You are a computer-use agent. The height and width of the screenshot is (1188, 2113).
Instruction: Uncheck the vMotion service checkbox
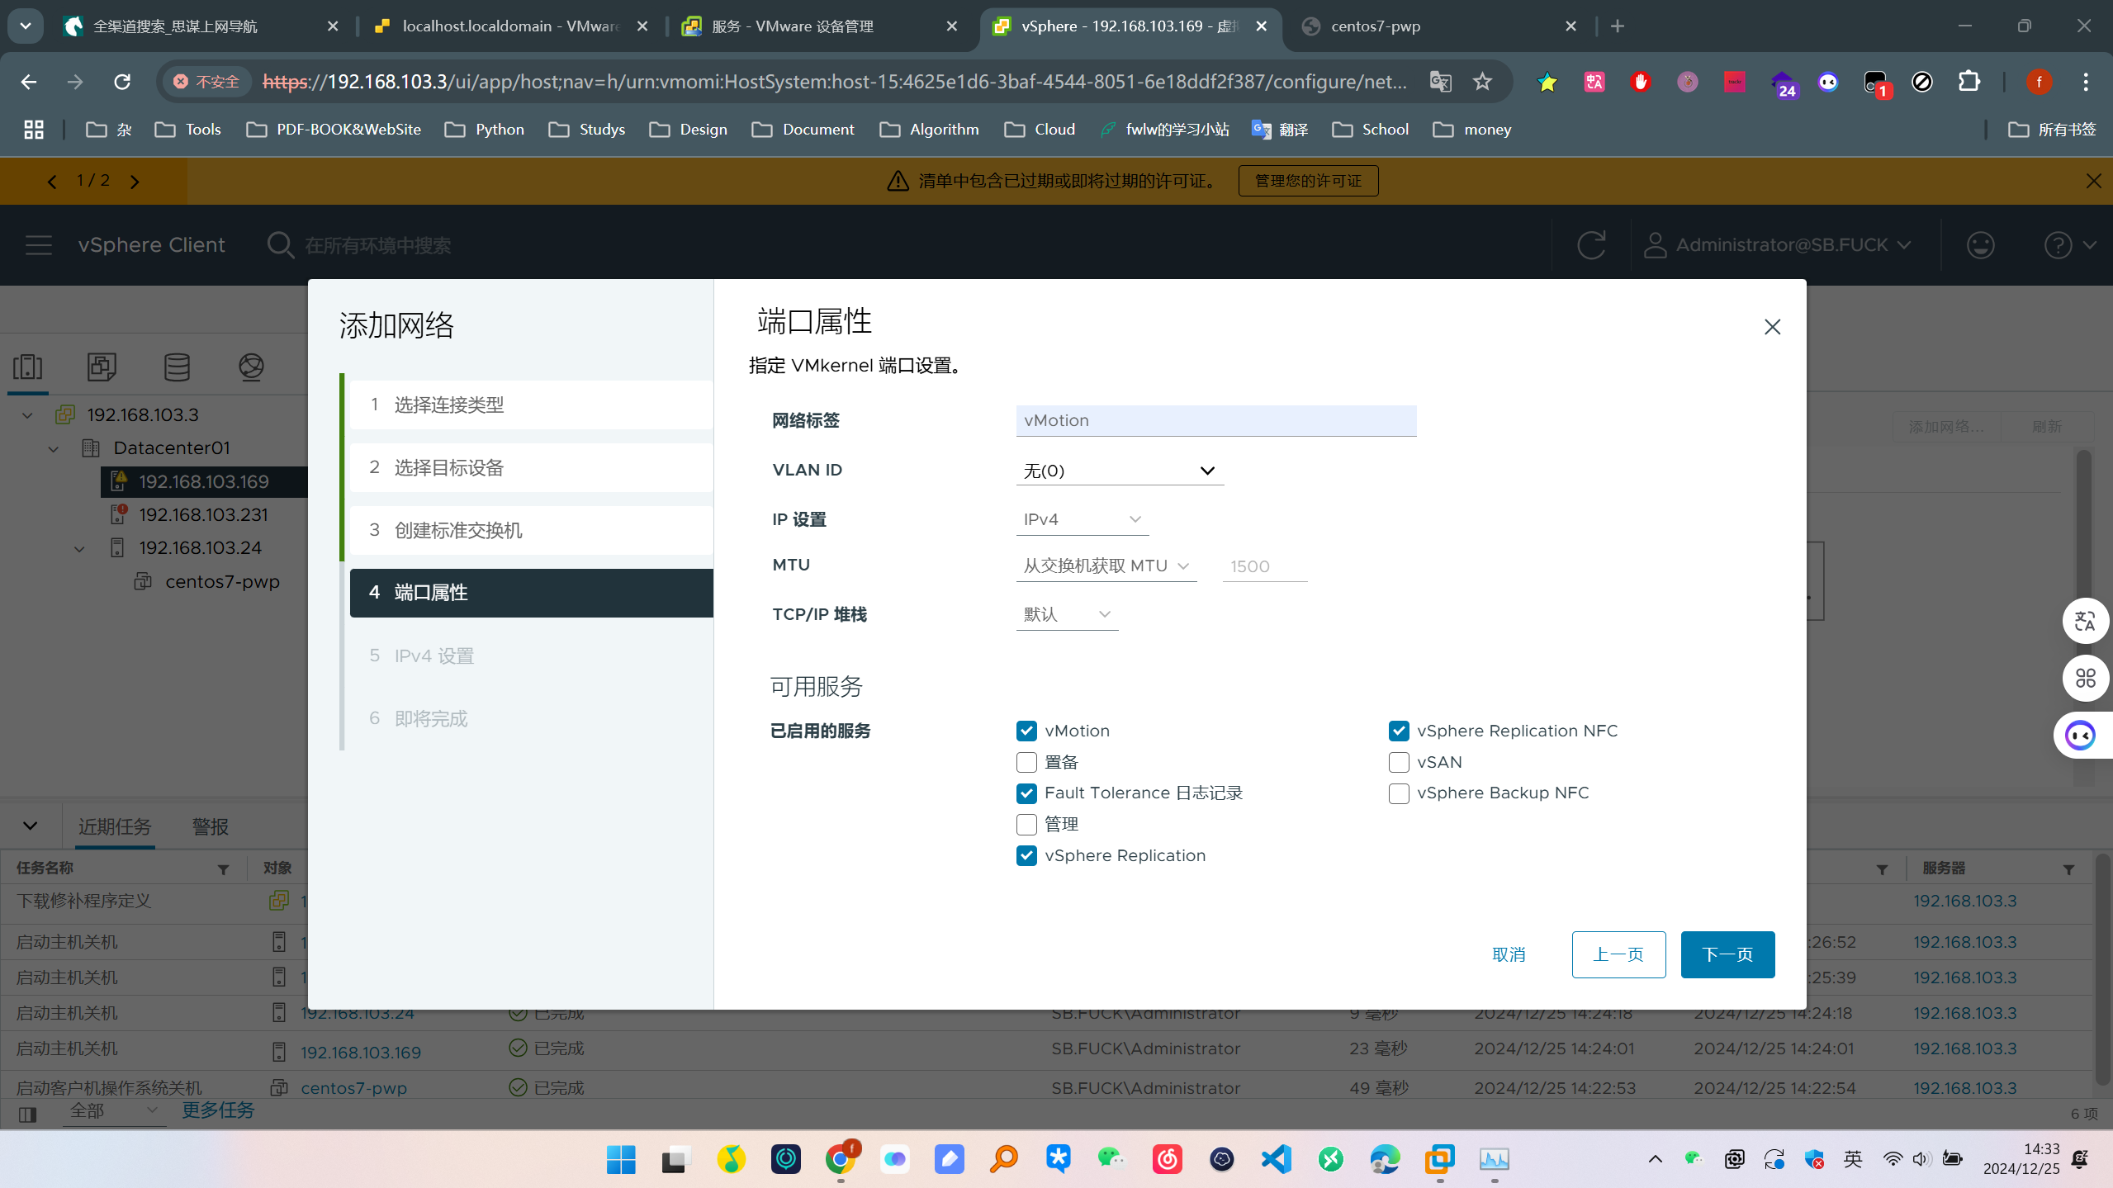click(1026, 731)
